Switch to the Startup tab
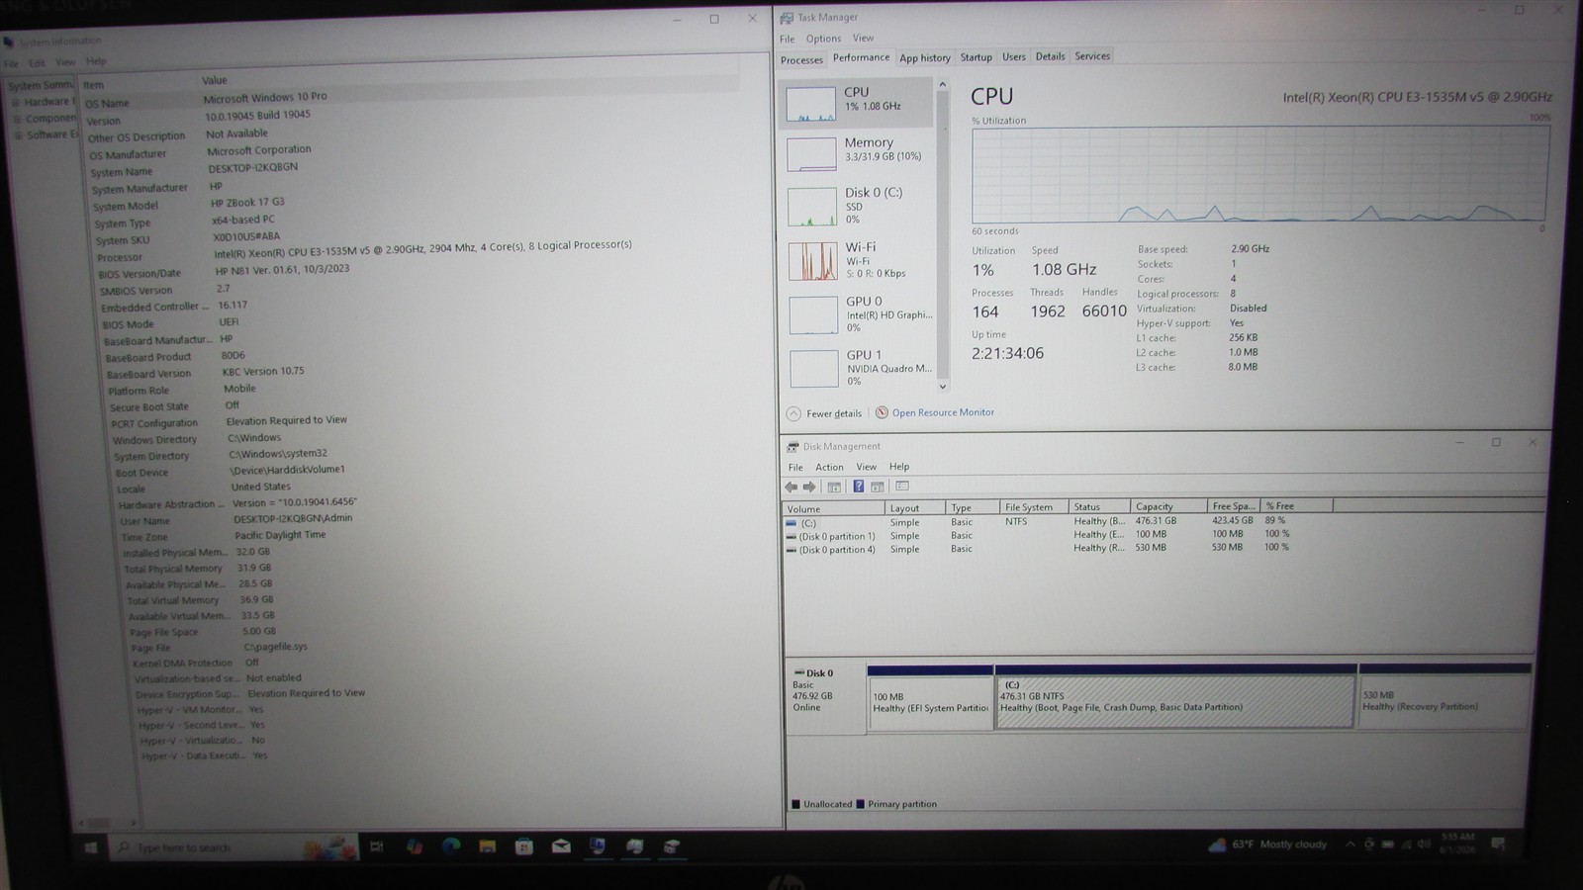The height and width of the screenshot is (890, 1583). (x=976, y=57)
